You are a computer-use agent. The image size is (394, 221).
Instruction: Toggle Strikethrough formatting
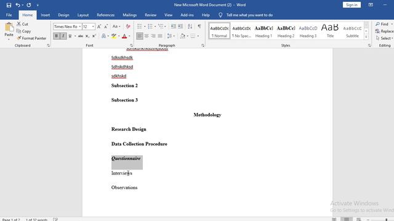pyautogui.click(x=81, y=36)
